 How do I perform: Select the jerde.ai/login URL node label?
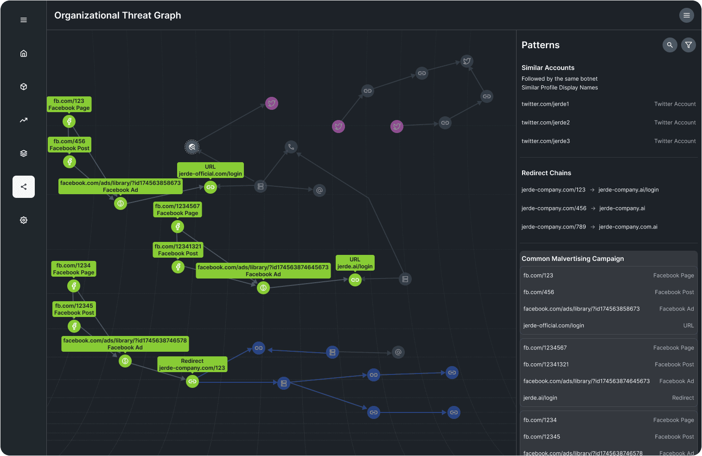[355, 263]
